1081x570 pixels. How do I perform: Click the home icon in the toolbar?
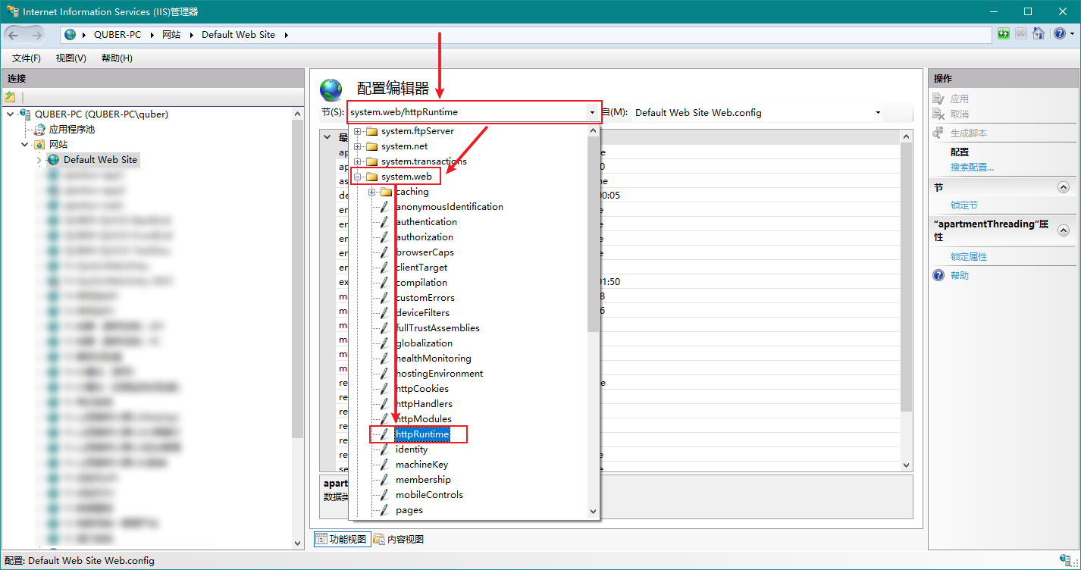click(1039, 33)
